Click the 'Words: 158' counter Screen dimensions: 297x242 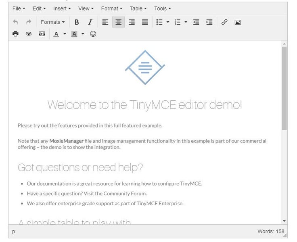point(271,231)
